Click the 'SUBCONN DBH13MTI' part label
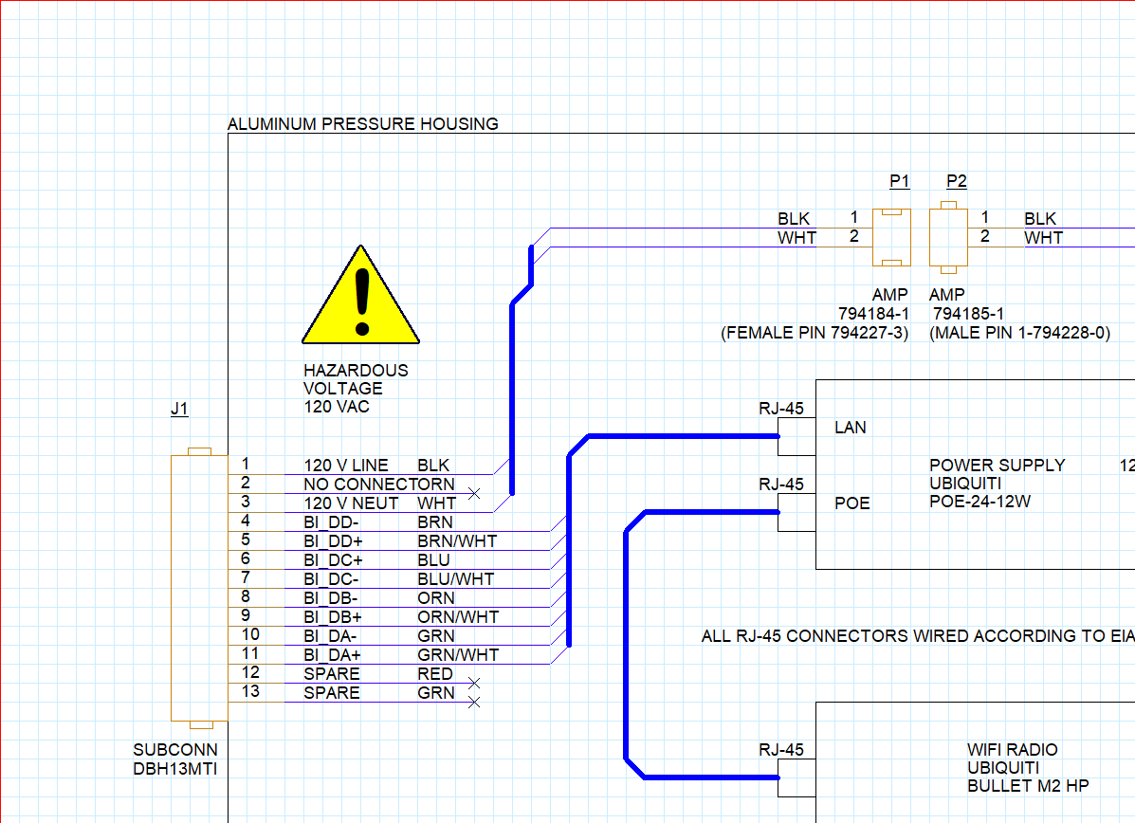The width and height of the screenshot is (1135, 823). point(175,759)
